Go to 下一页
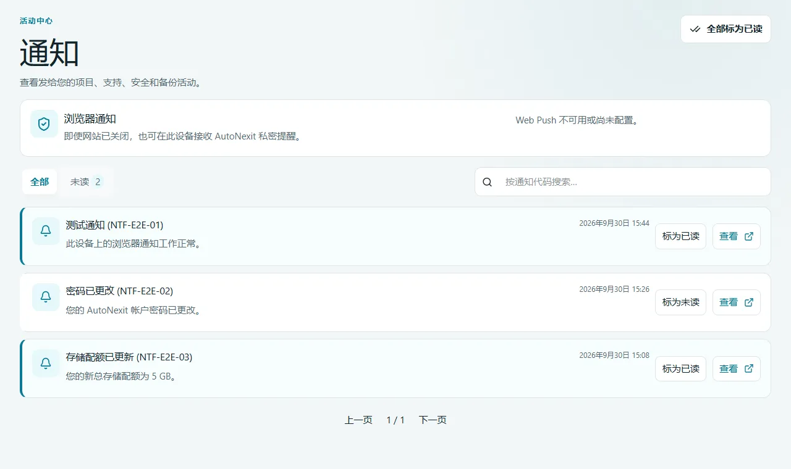791x469 pixels. point(433,420)
